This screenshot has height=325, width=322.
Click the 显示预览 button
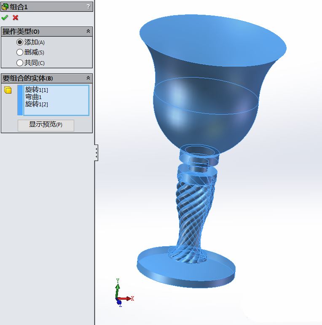coord(46,125)
